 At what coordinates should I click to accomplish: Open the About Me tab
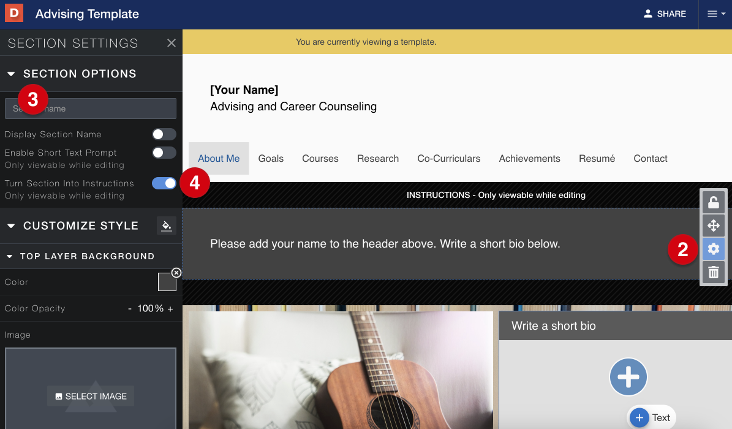click(x=219, y=158)
